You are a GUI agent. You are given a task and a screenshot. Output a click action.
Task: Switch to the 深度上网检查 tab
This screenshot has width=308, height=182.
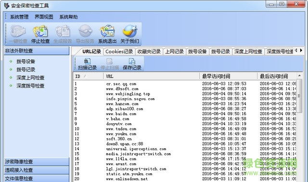248,52
